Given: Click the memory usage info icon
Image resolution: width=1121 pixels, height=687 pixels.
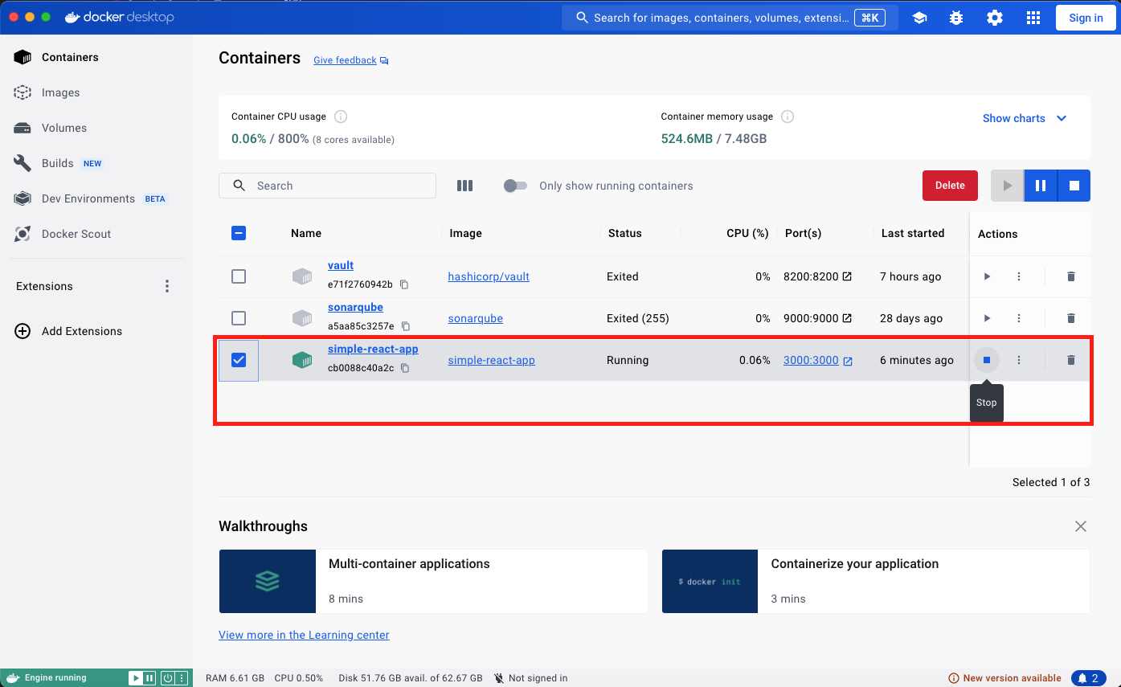Looking at the screenshot, I should click(788, 117).
